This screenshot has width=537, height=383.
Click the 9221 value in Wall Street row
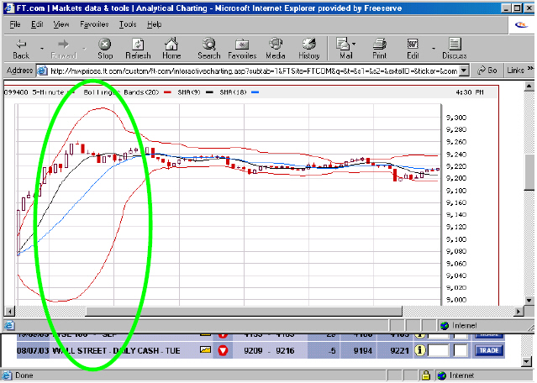point(399,351)
